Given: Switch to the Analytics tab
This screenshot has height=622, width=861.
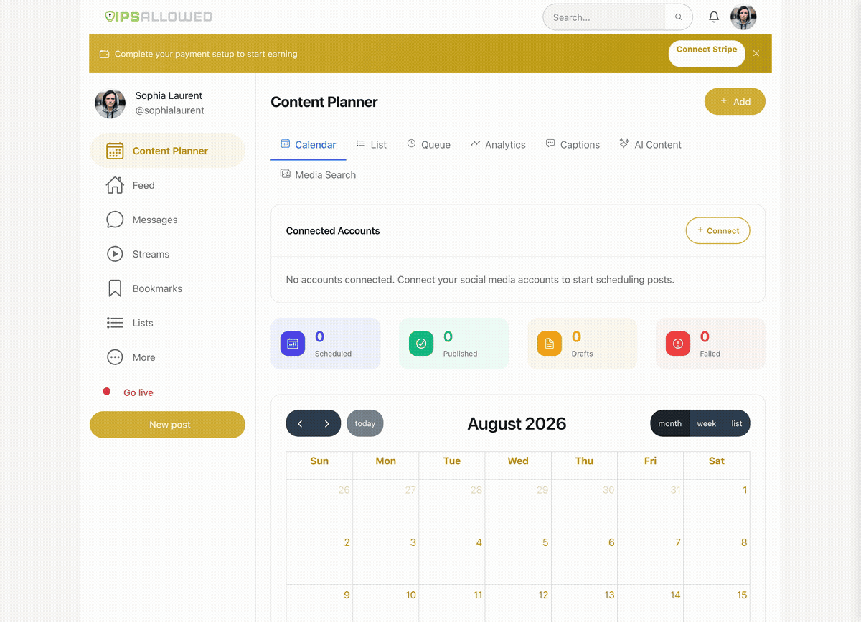Looking at the screenshot, I should point(498,144).
